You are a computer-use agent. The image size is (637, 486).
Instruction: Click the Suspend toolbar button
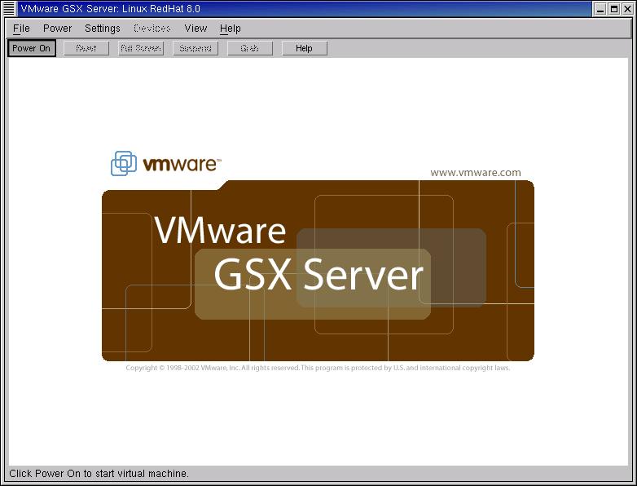pyautogui.click(x=195, y=48)
